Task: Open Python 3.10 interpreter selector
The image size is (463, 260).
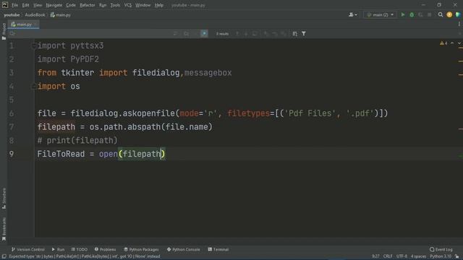Action: point(441,256)
